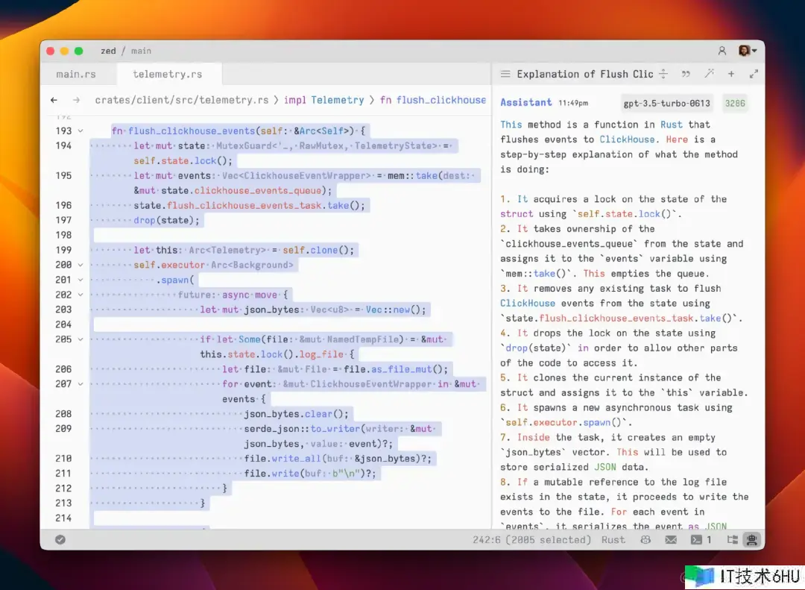Open the Copilot icon in status bar
The image size is (805, 590).
(x=645, y=539)
